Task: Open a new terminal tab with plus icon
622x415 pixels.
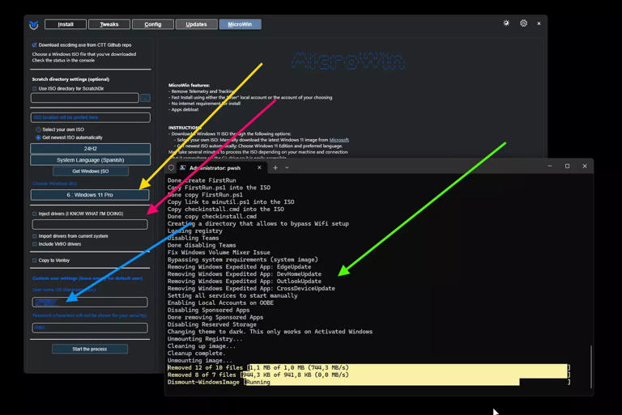Action: coord(275,167)
